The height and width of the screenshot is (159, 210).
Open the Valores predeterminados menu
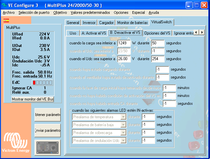90,12
